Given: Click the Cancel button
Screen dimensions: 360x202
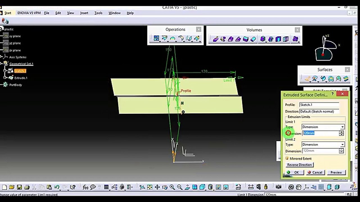Looking at the screenshot, I should click(x=315, y=173).
